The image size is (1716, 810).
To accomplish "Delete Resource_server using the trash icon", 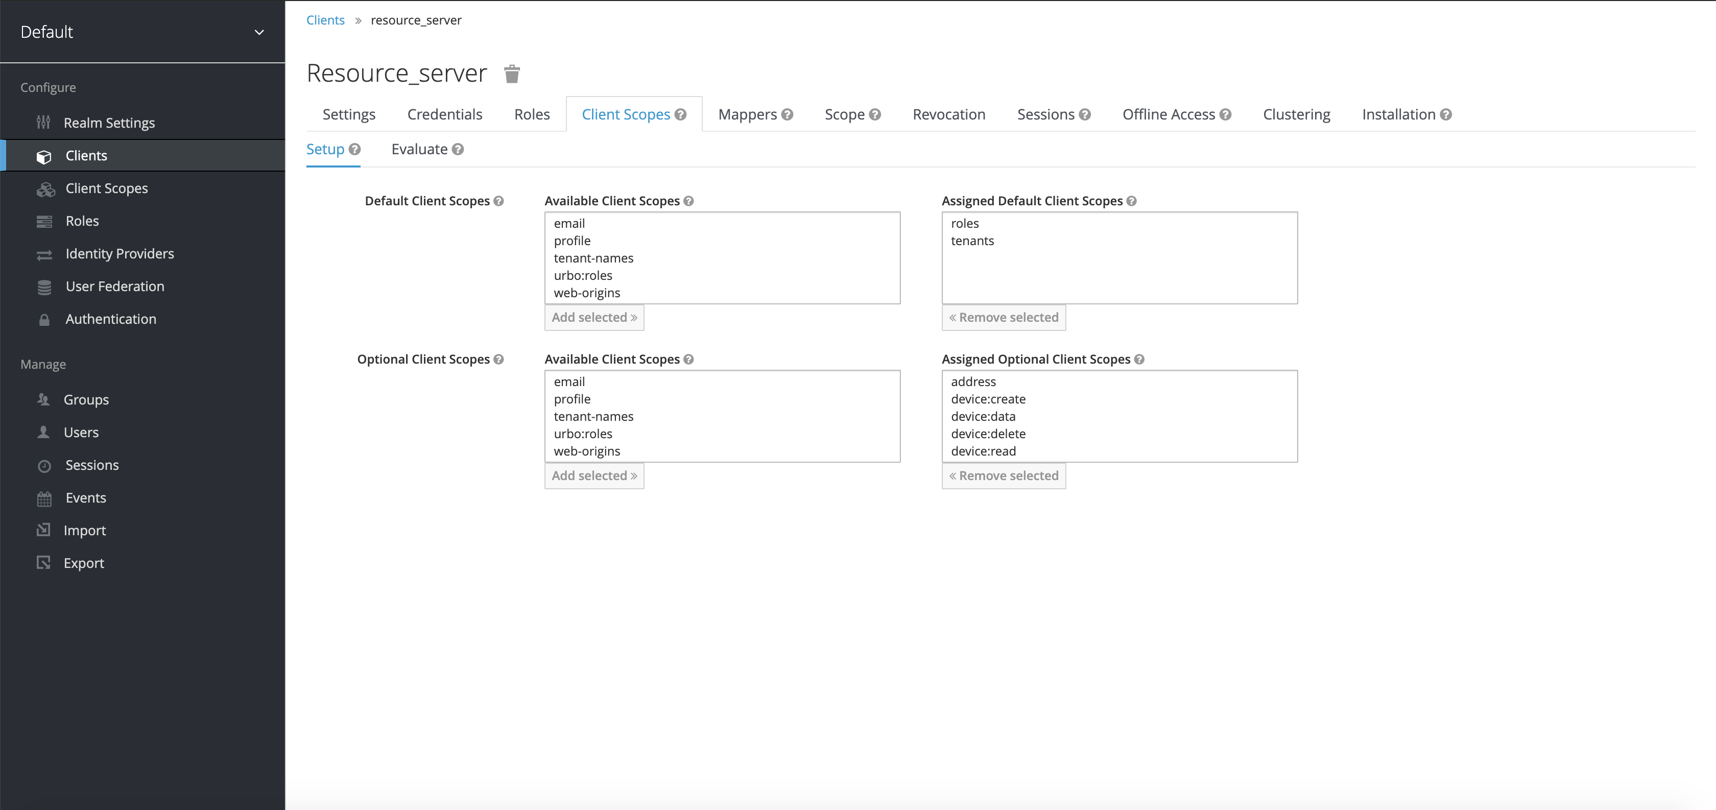I will (x=512, y=73).
